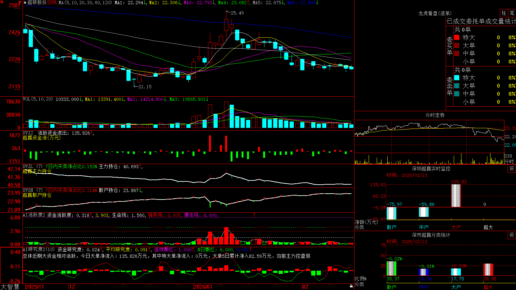
Task: Click the 日线 period label
Action: pyautogui.click(x=52, y=3)
